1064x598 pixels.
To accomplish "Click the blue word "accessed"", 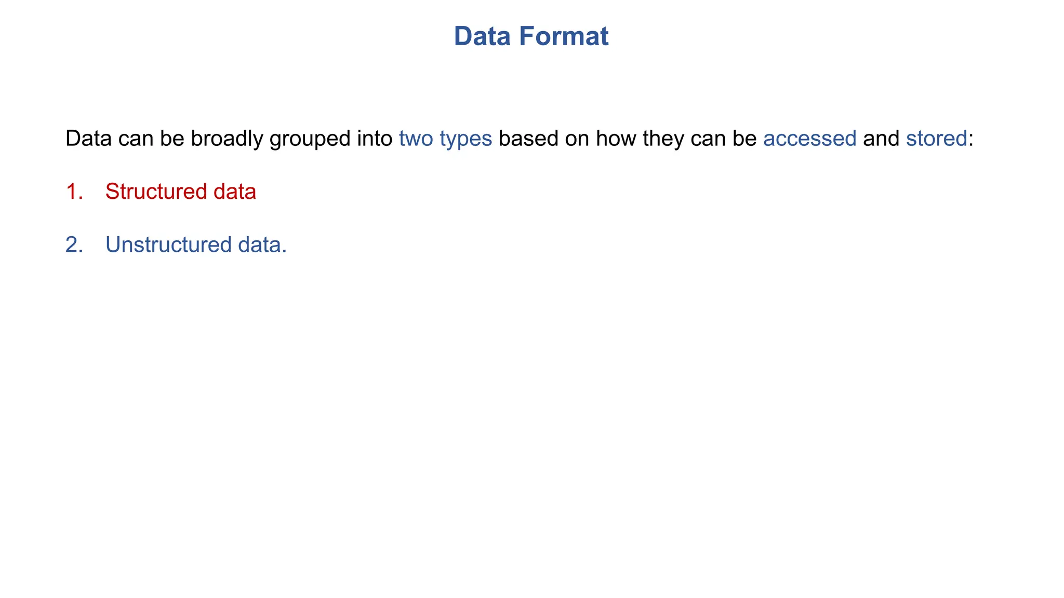I will (809, 139).
